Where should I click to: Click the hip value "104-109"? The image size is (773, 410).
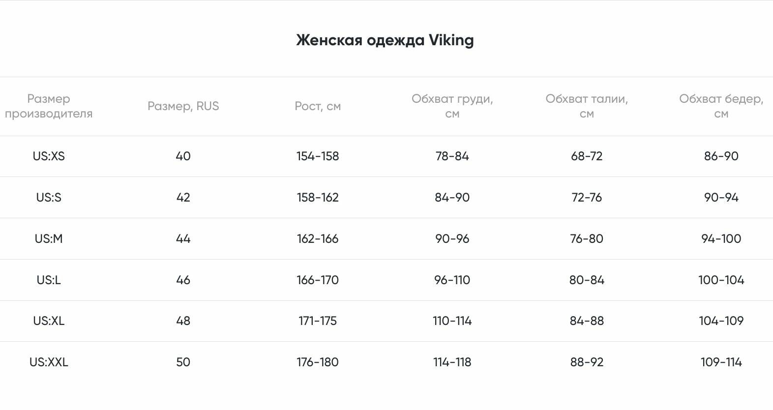click(721, 321)
